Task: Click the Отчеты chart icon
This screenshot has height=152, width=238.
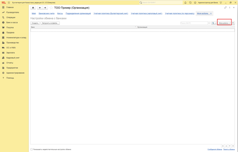Action: pos(3,63)
